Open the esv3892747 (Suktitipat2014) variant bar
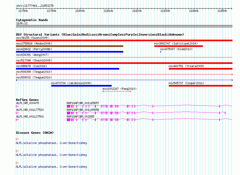The height and width of the screenshot is (175, 240). coord(179,46)
